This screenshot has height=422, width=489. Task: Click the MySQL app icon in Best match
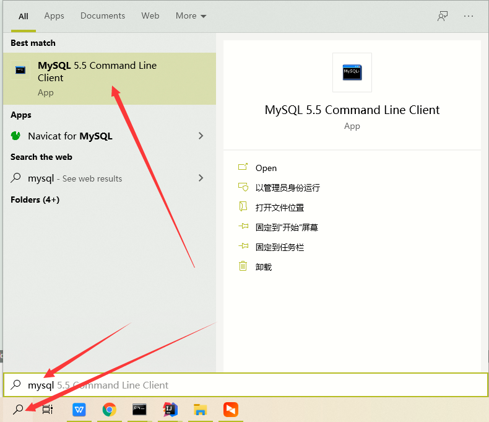pyautogui.click(x=20, y=70)
